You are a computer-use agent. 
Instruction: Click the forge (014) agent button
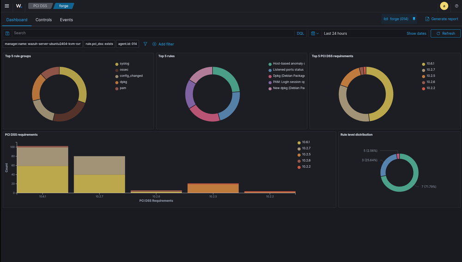tap(396, 19)
